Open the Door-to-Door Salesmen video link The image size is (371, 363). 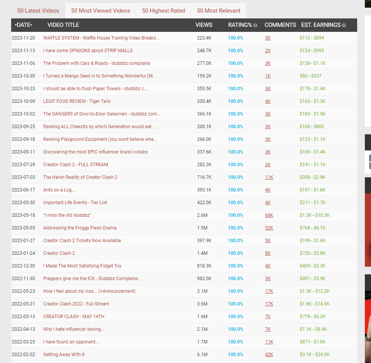[x=102, y=114]
